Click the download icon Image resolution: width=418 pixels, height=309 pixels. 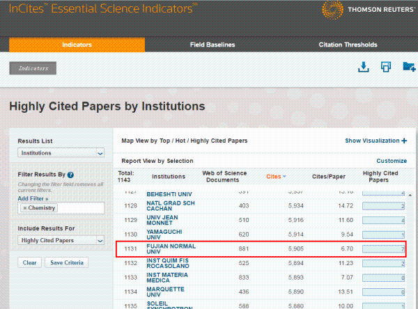tap(363, 67)
